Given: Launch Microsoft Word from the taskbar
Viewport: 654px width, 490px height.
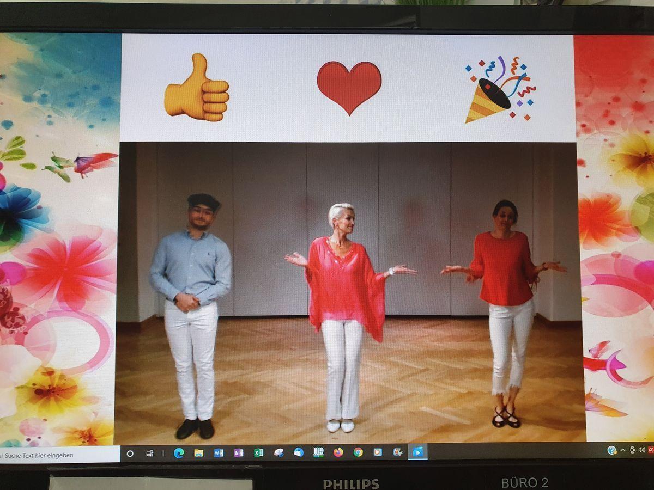Looking at the screenshot, I should pyautogui.click(x=219, y=453).
